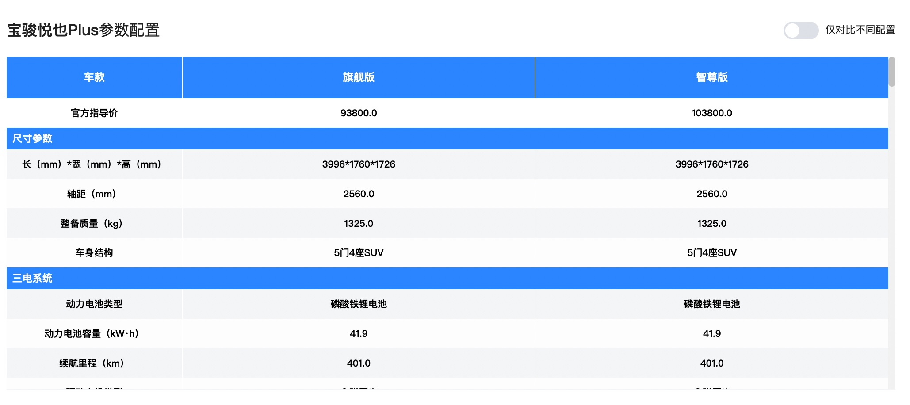Click the 整备质量（kg）row label

(x=92, y=223)
